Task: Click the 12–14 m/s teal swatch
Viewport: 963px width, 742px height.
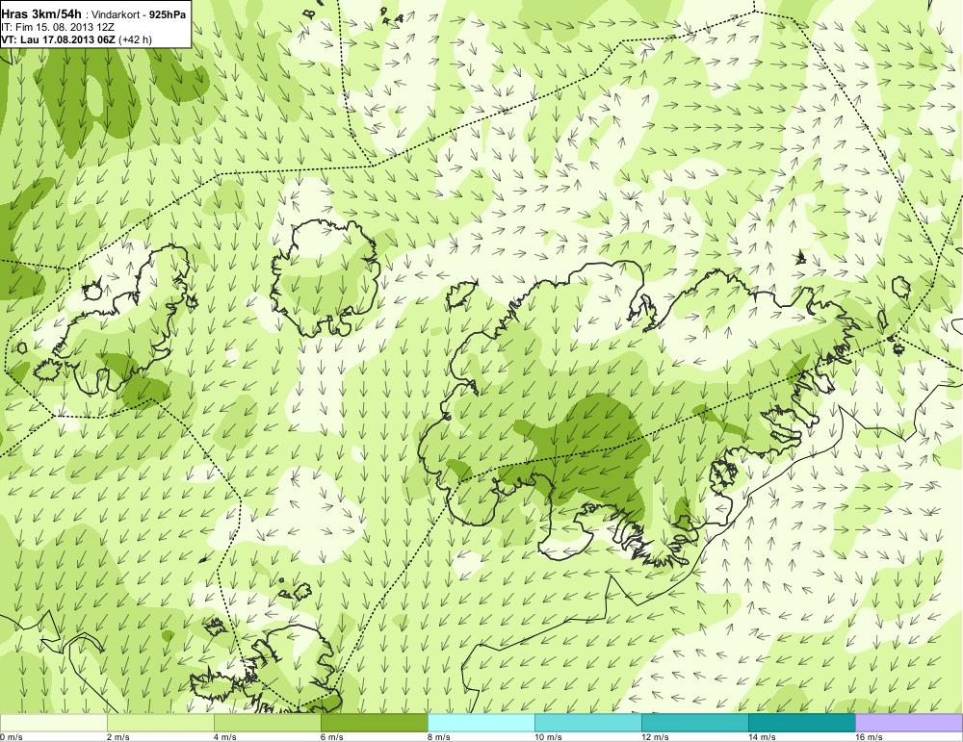Action: (695, 723)
